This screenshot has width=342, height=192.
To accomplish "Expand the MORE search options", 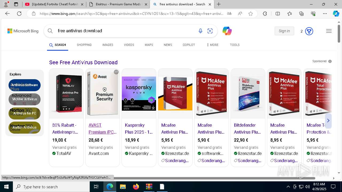I will pyautogui.click(x=213, y=45).
